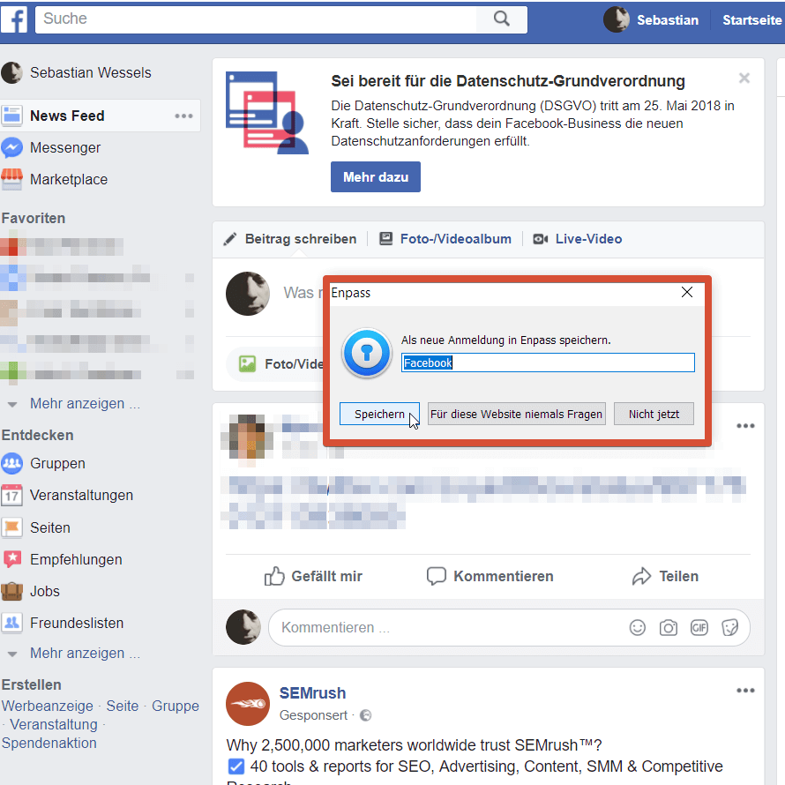Open SEMrush post options three dots

coord(745,691)
